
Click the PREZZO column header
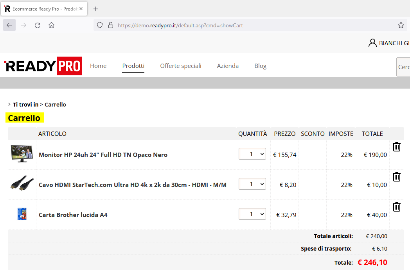pos(285,134)
